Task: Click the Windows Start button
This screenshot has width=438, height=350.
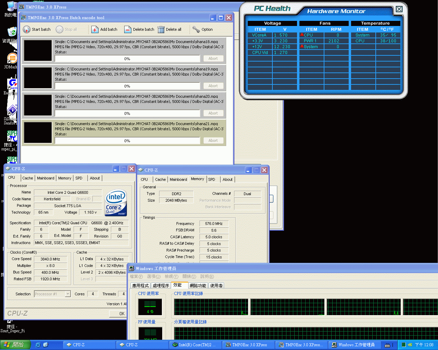Action: [x=15, y=345]
